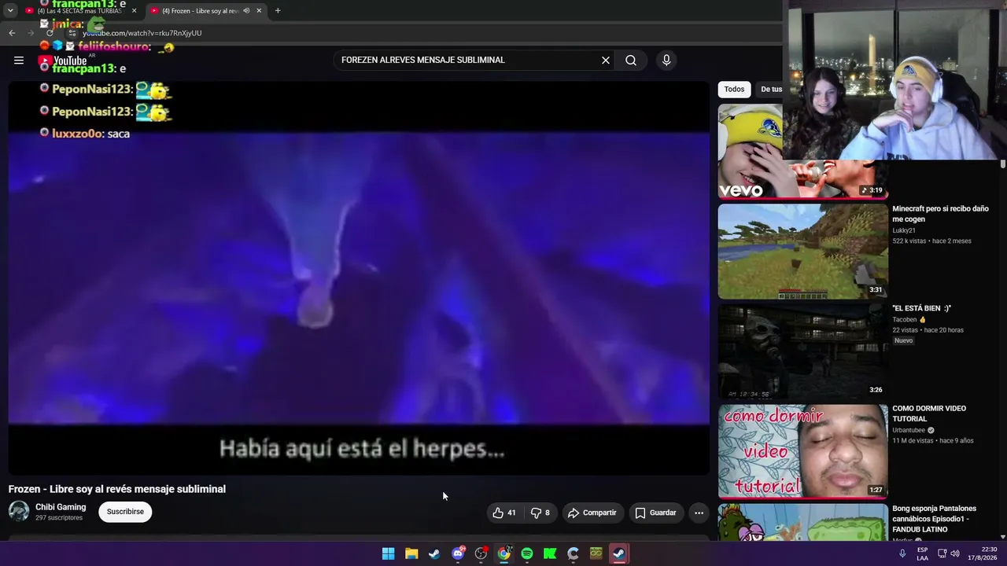Click "11 M de vistas • hace 9 años" text

(x=933, y=441)
